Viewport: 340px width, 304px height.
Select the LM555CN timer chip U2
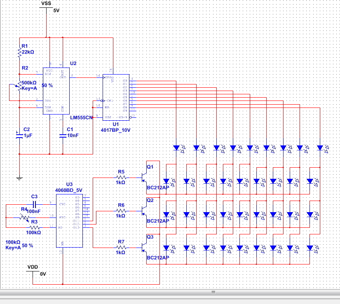(56, 91)
